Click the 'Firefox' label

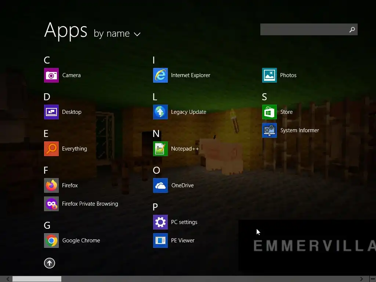(x=70, y=185)
